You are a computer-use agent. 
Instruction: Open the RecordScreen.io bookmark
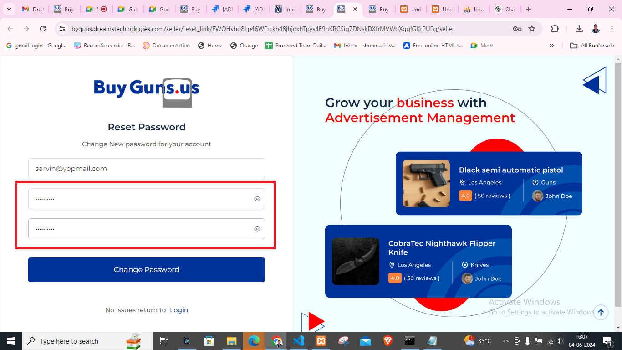click(104, 46)
